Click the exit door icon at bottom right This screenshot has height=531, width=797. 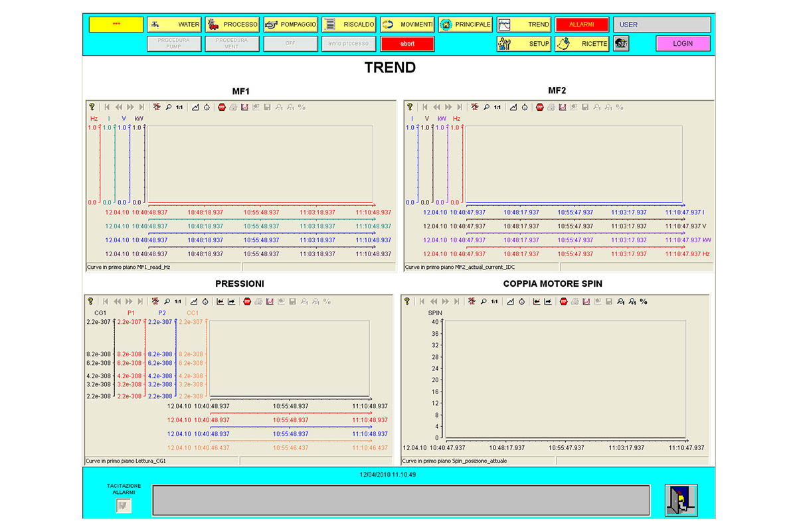[x=681, y=500]
